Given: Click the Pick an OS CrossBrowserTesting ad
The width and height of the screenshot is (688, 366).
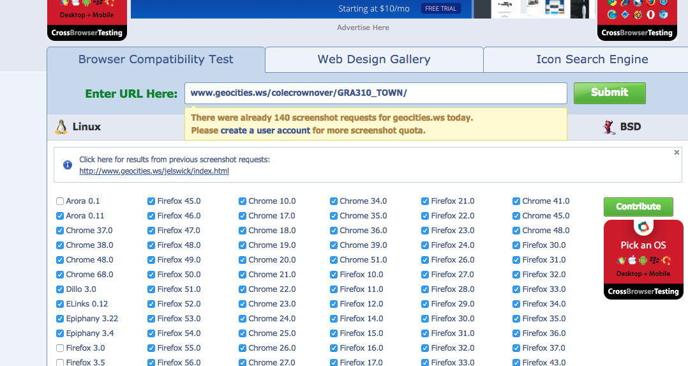Looking at the screenshot, I should tap(643, 260).
